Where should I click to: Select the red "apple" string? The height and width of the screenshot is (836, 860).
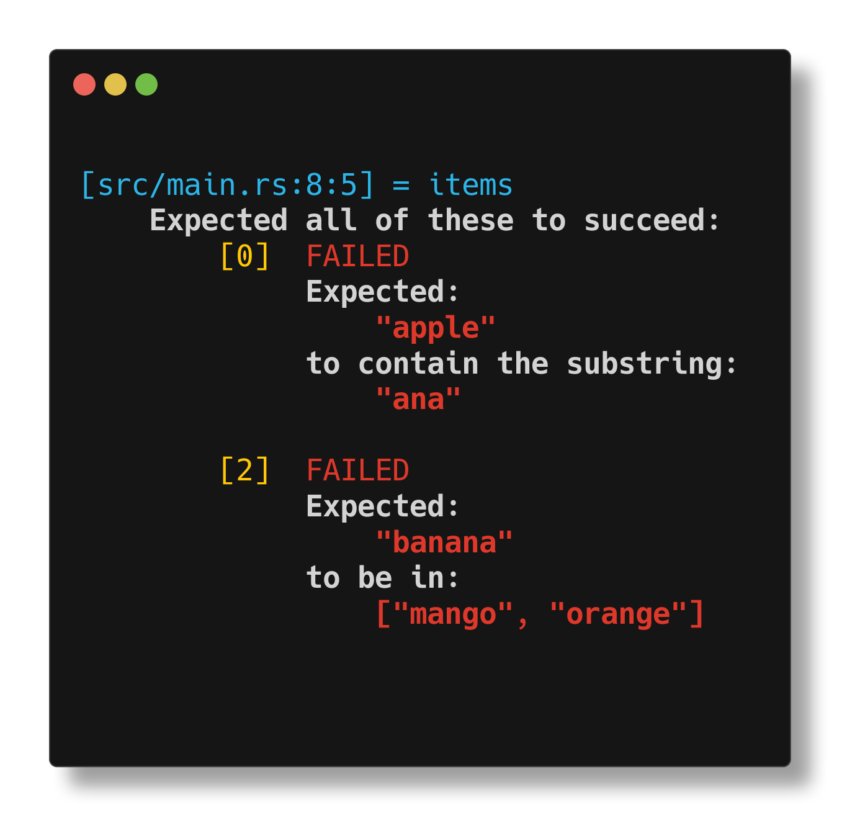pos(436,328)
